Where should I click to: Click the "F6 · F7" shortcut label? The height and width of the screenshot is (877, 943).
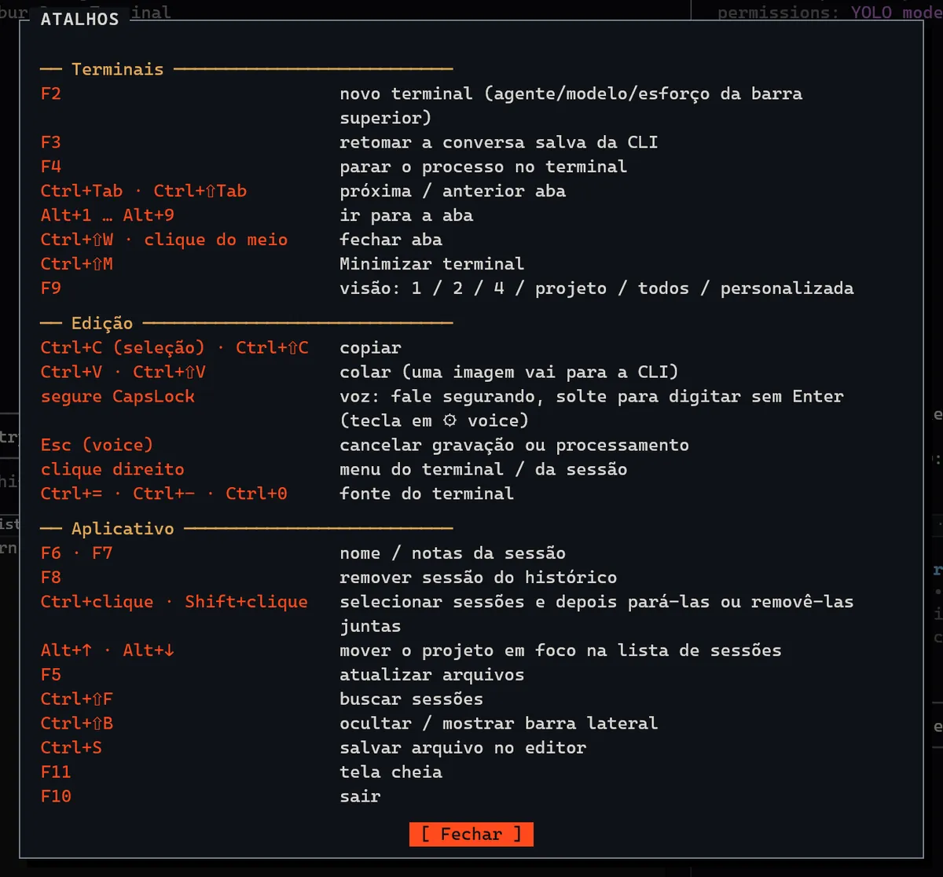77,553
